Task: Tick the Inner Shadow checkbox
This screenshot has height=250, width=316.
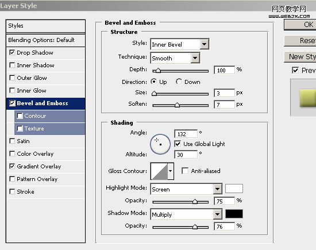Action: click(x=12, y=65)
